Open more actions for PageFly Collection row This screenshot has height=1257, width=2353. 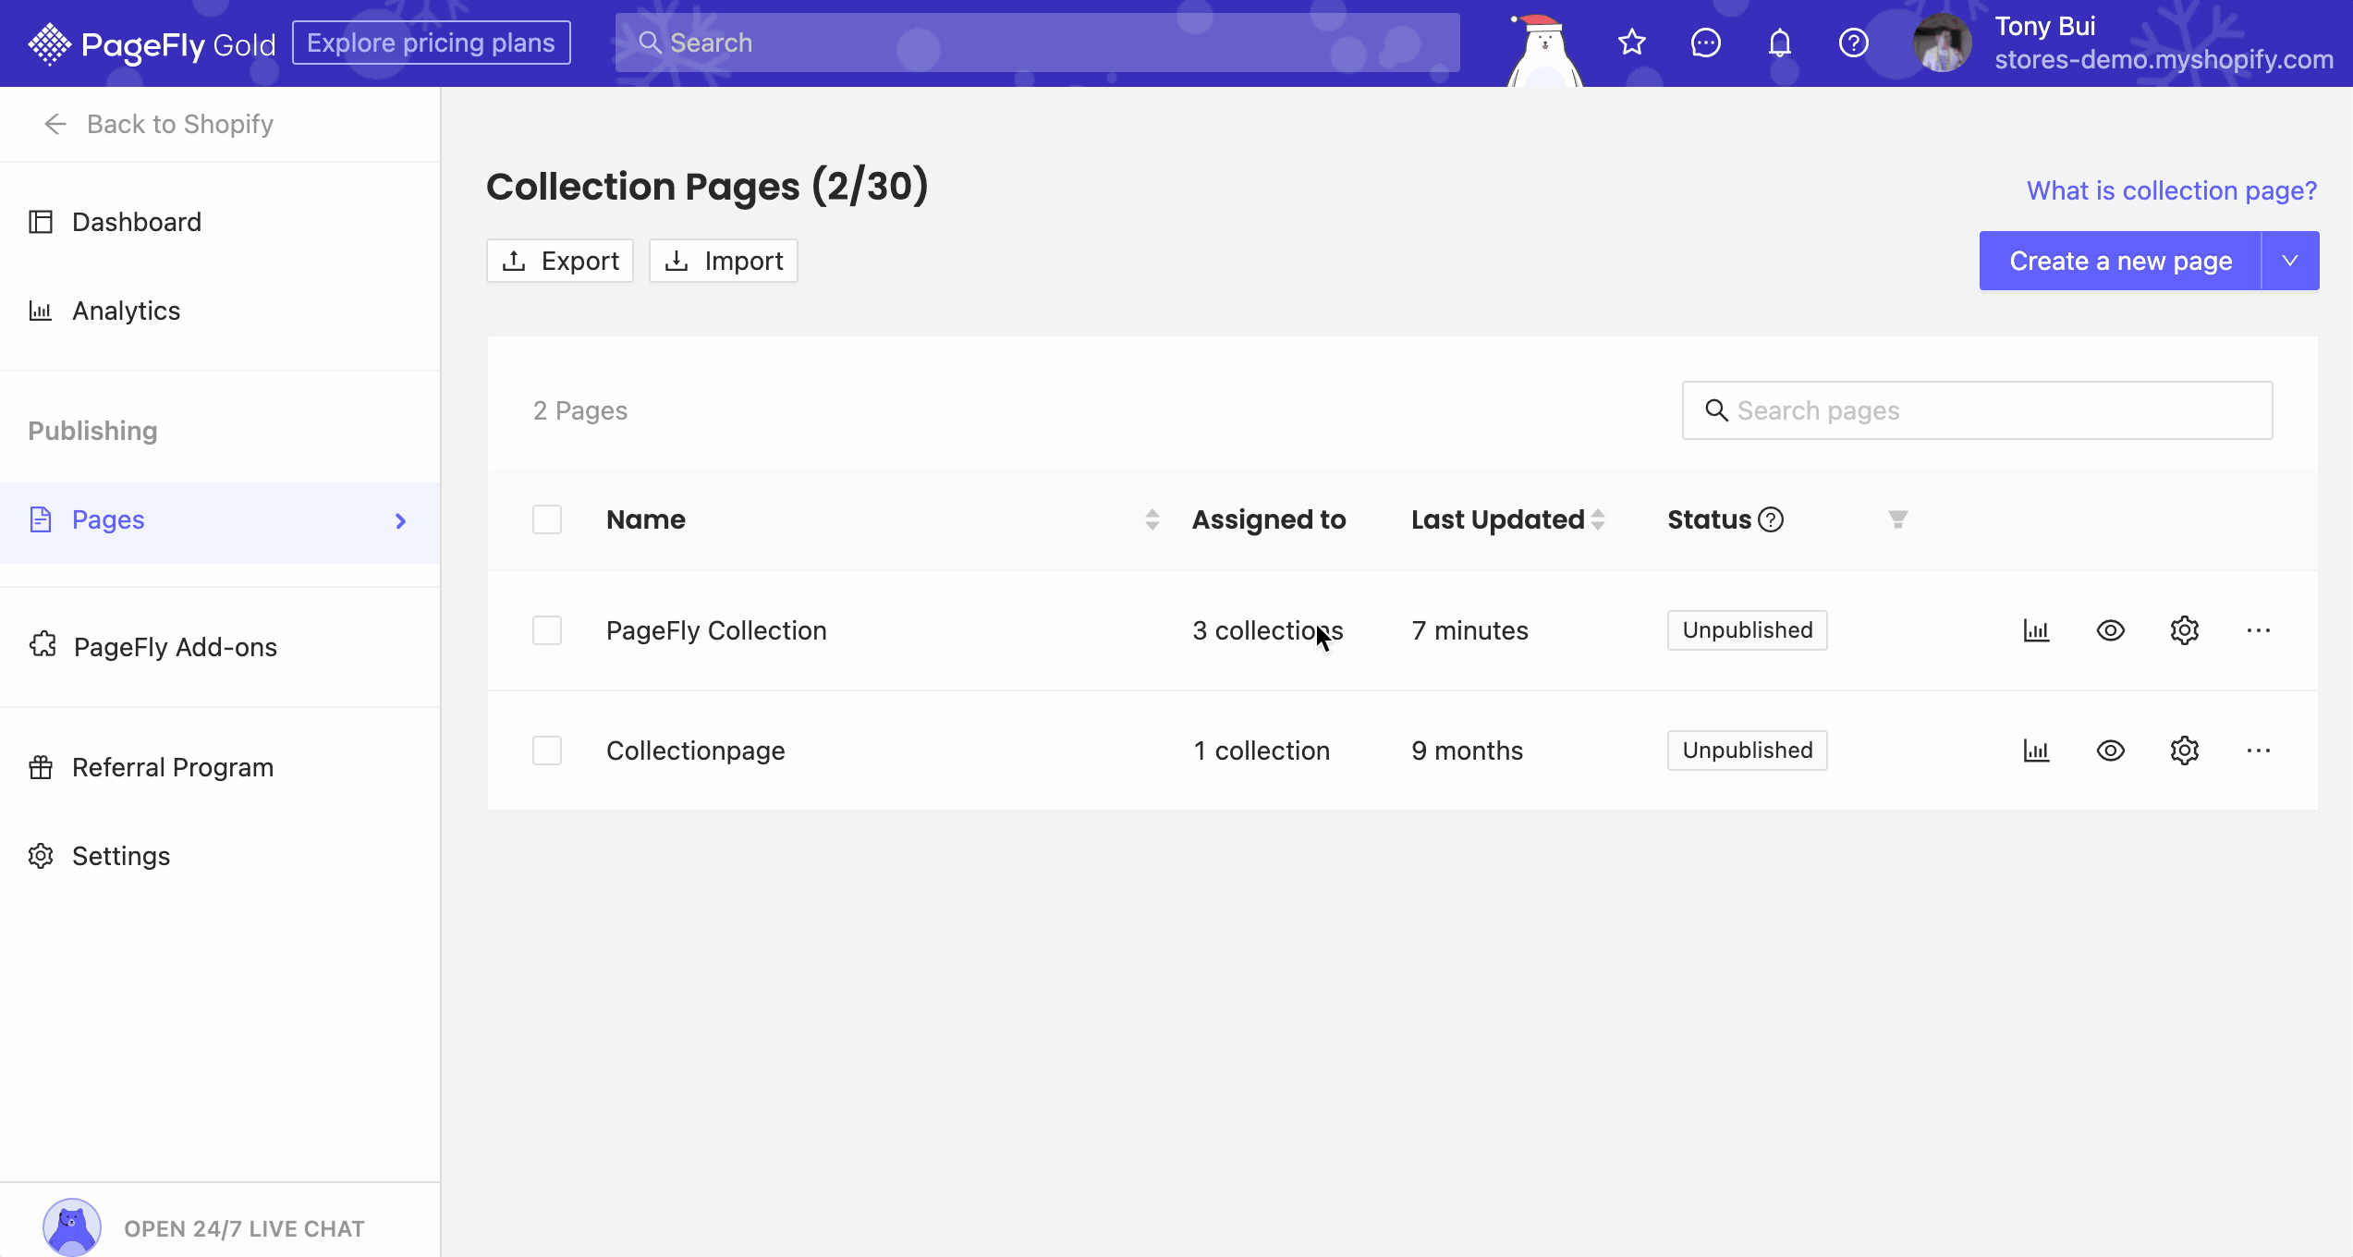point(2259,630)
